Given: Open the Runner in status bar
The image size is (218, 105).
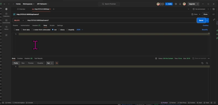Looking at the screenshot, I should click(x=172, y=103).
